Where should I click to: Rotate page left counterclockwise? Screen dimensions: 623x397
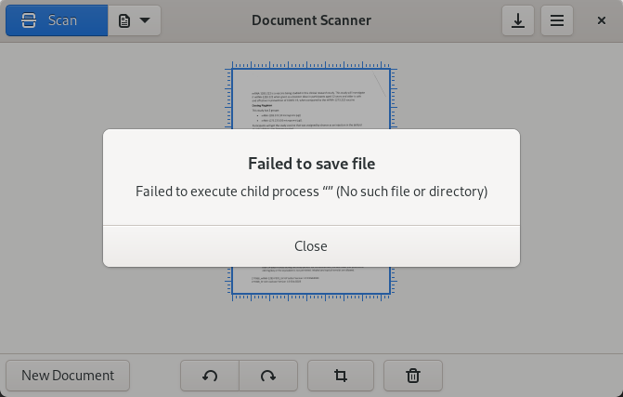tap(210, 376)
